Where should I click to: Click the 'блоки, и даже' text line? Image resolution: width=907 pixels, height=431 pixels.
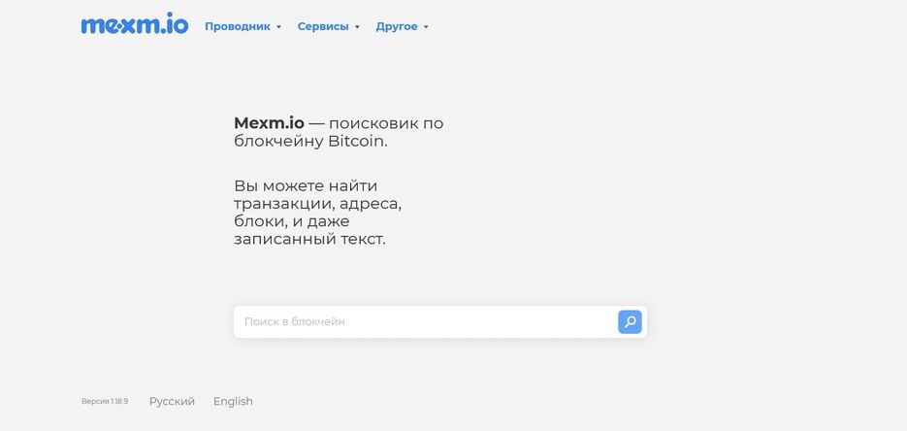291,221
